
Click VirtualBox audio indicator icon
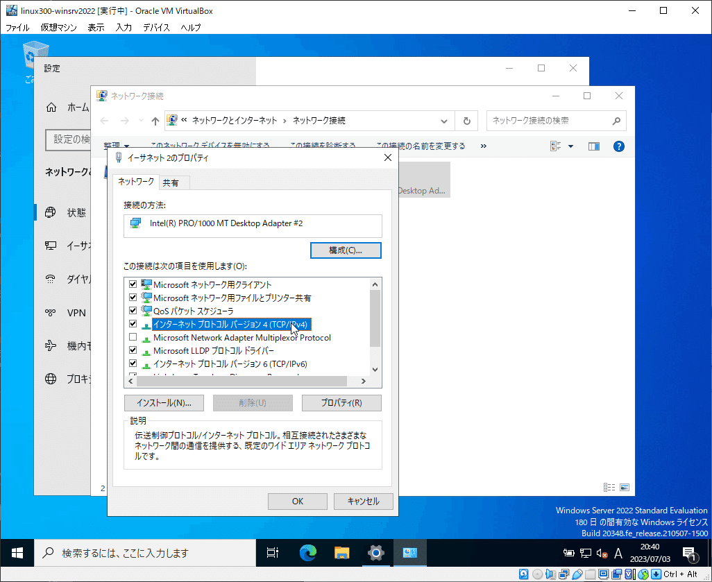click(x=550, y=574)
